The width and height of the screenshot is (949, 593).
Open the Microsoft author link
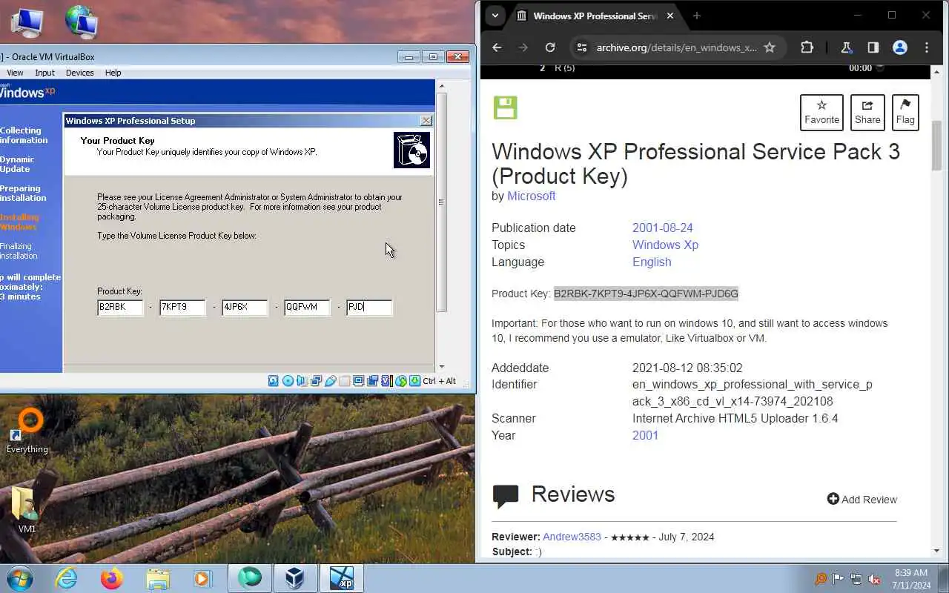[x=531, y=196]
